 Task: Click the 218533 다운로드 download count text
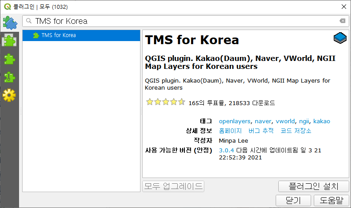(x=252, y=103)
